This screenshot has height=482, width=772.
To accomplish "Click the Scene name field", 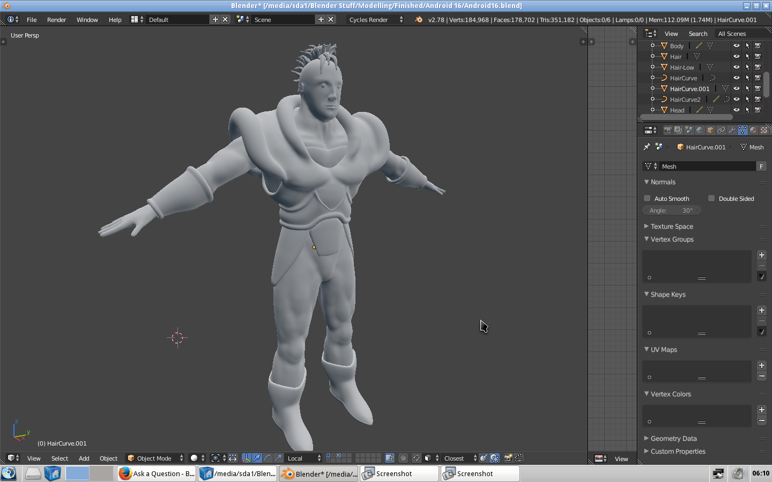I will tap(284, 19).
